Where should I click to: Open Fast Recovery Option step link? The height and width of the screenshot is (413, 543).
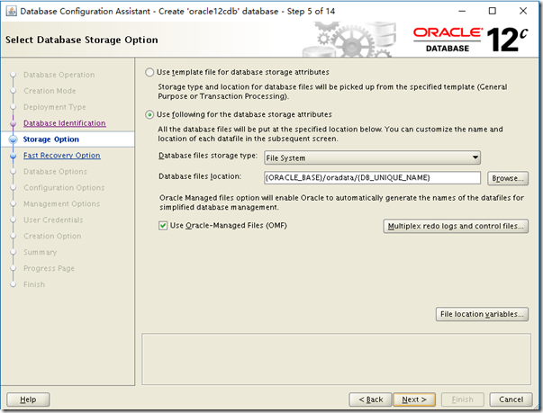61,156
